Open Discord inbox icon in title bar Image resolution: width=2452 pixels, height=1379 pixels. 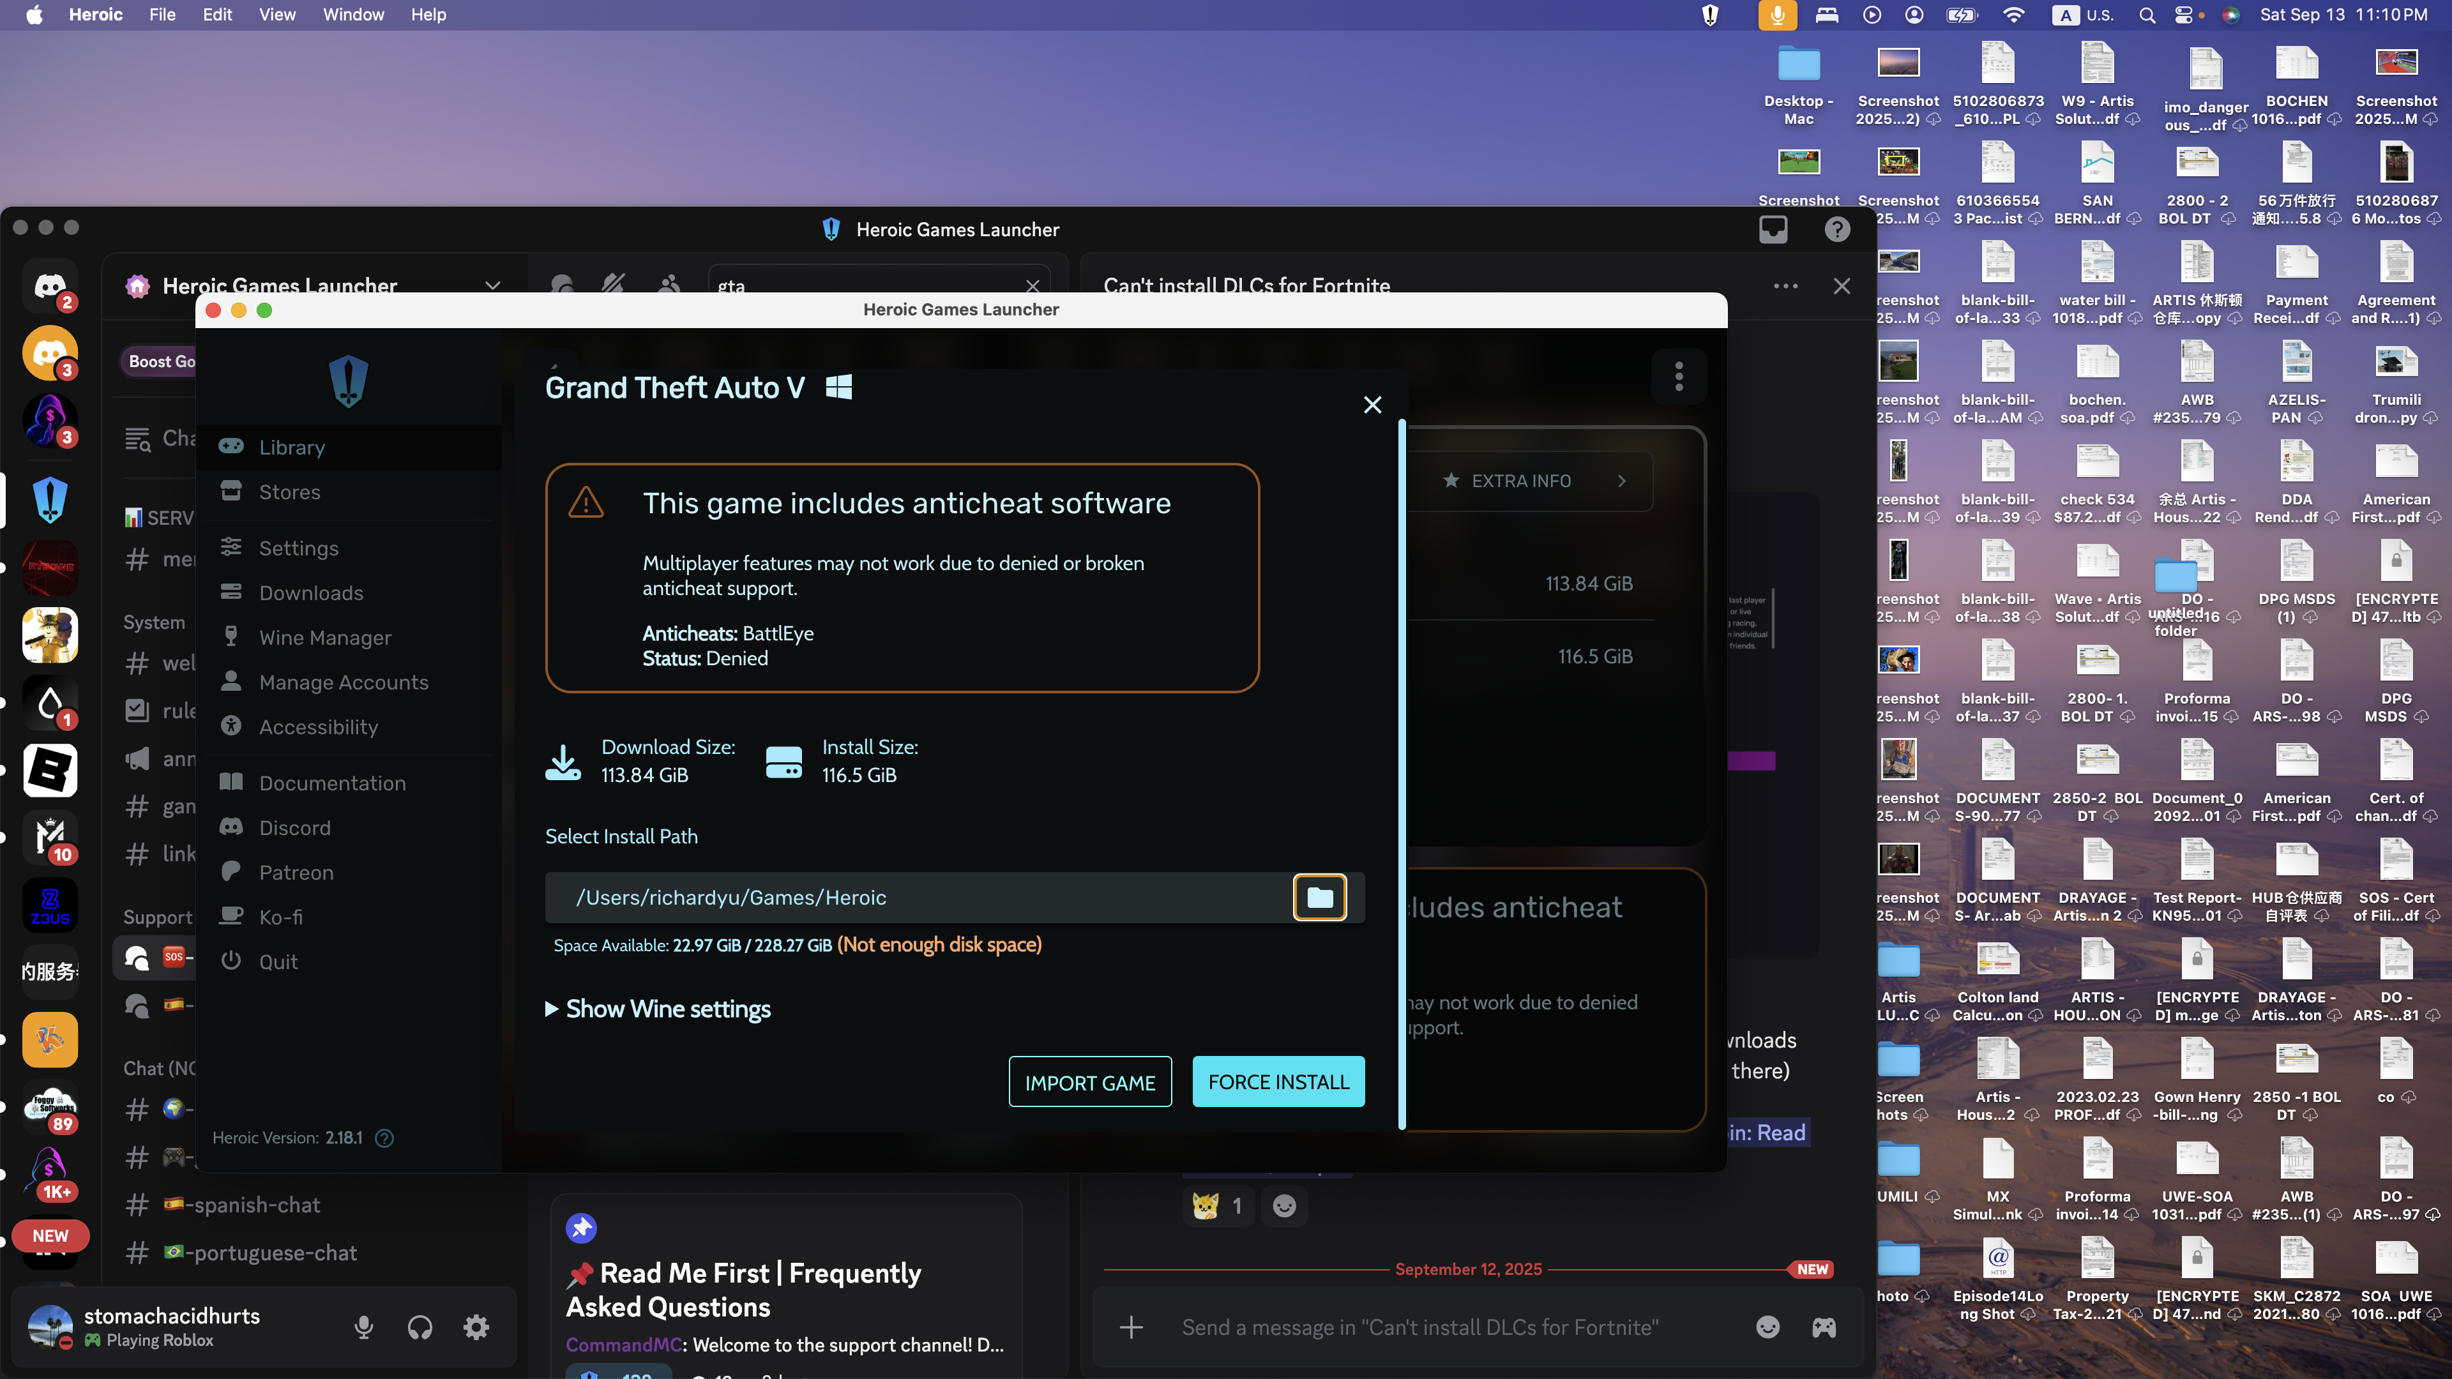1773,229
